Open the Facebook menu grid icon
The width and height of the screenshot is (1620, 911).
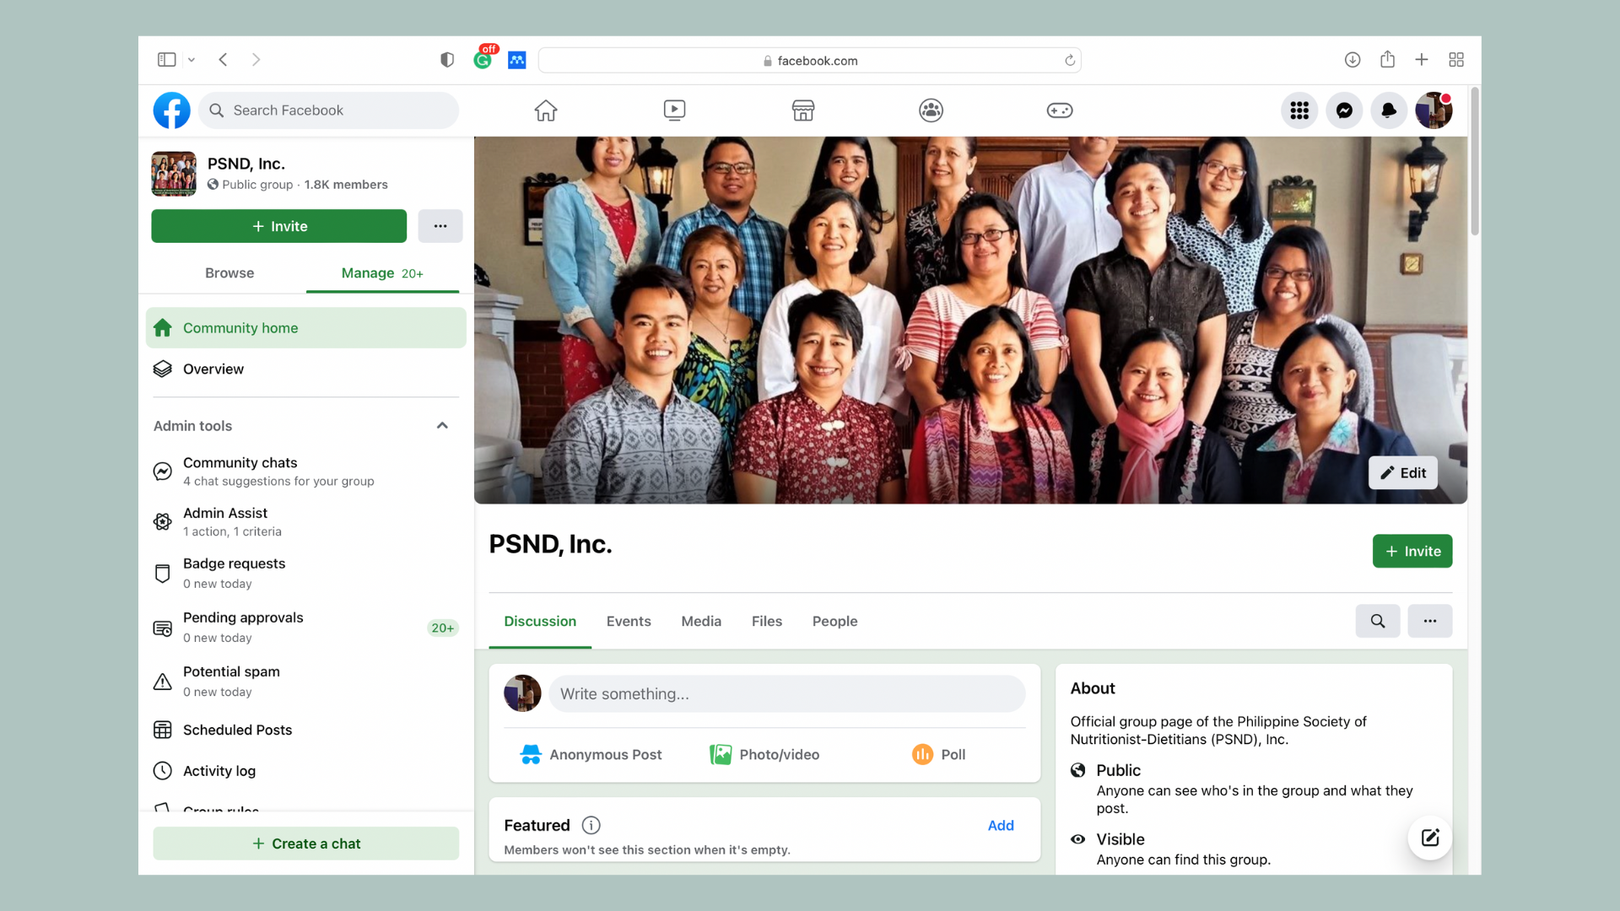(x=1299, y=111)
